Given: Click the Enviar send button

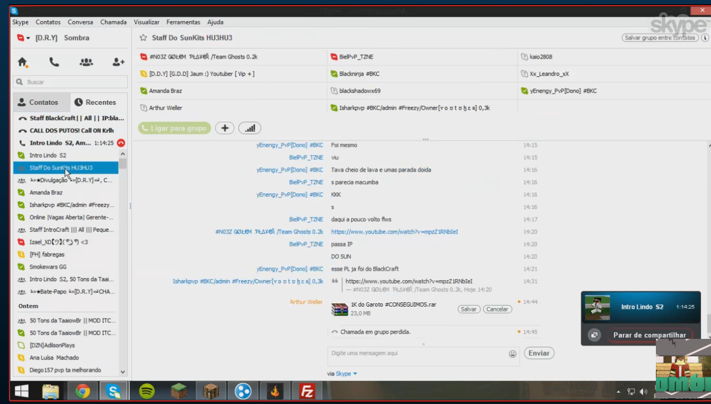Looking at the screenshot, I should point(539,353).
